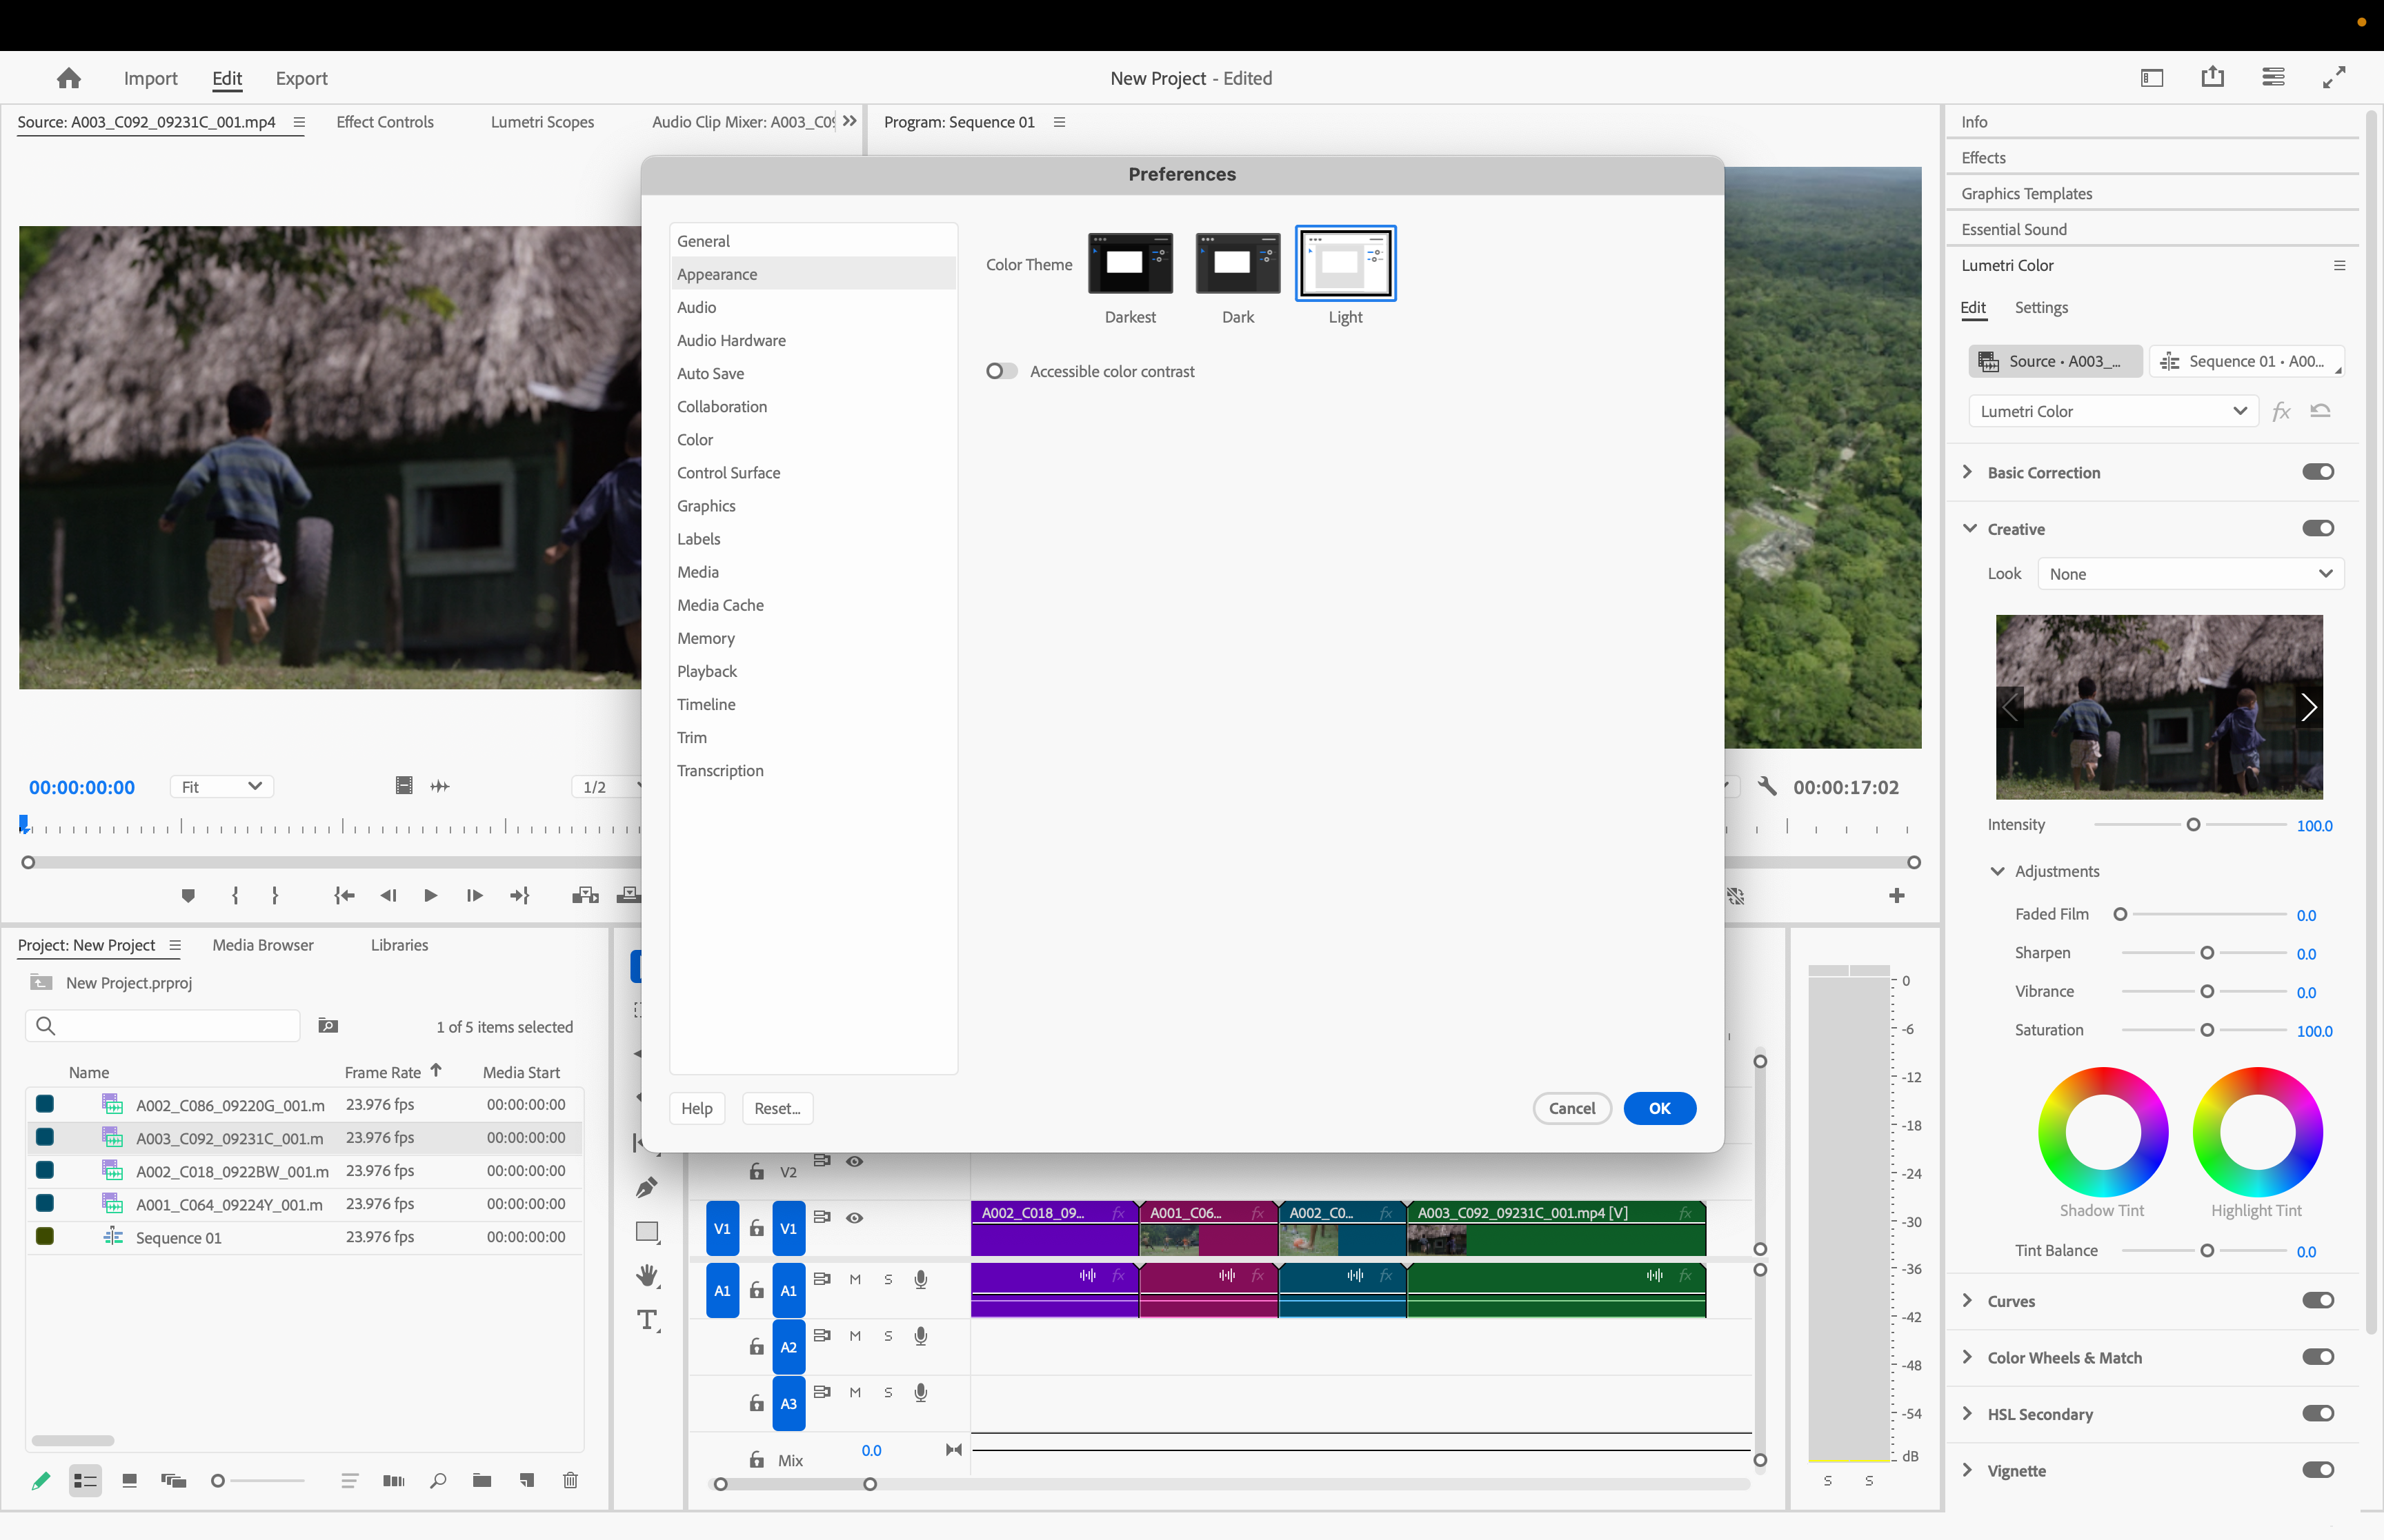Open the Lumetri Color panel menu
2384x1540 pixels.
tap(2339, 265)
